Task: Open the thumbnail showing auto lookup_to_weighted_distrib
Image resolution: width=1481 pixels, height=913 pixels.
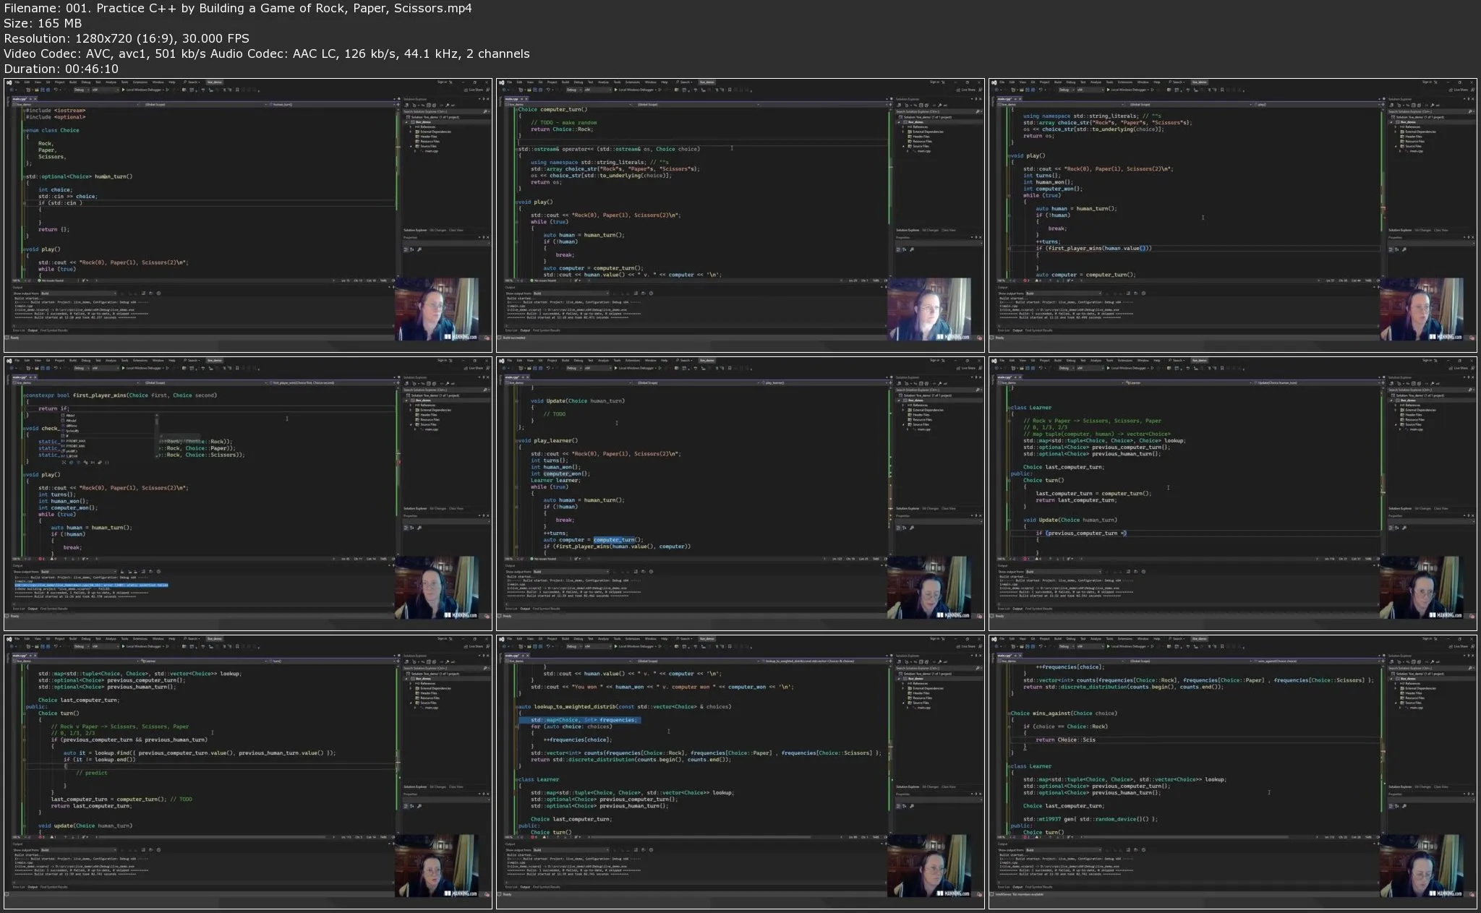Action: [740, 771]
